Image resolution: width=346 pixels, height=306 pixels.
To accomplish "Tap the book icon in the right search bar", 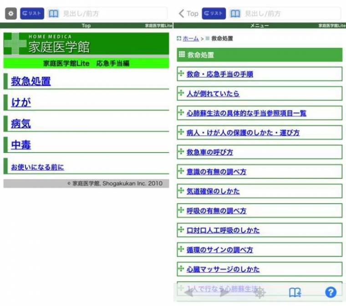I will (x=235, y=14).
